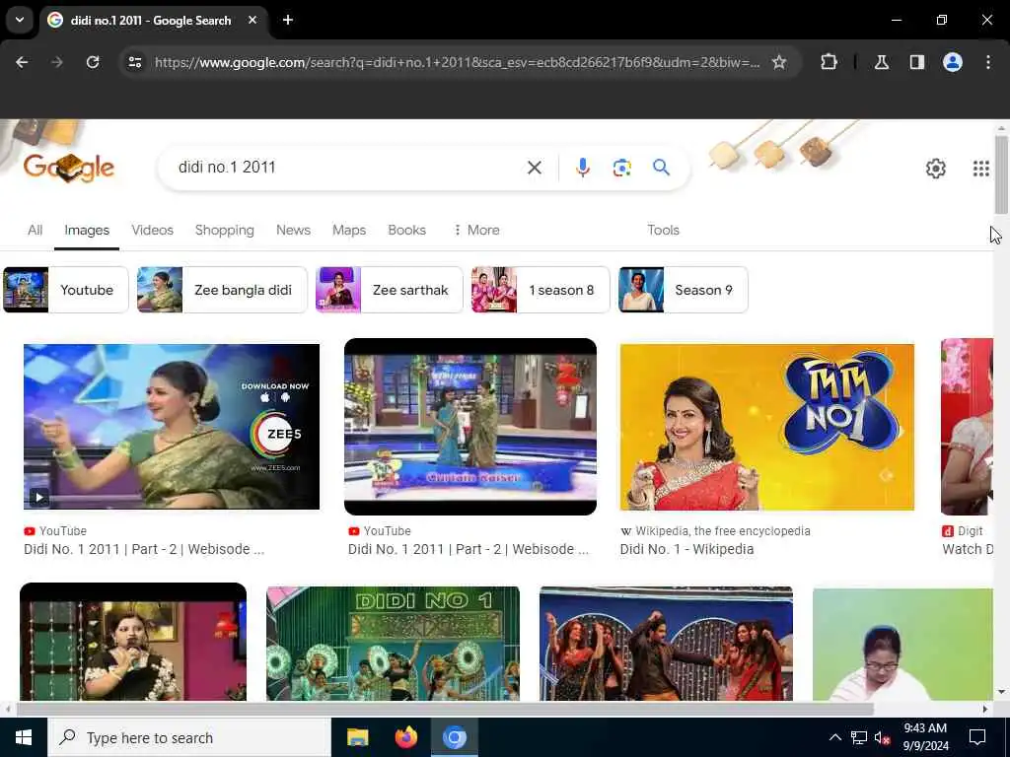
Task: Click Wikipedia, the free encyclopedia source label
Action: (723, 531)
